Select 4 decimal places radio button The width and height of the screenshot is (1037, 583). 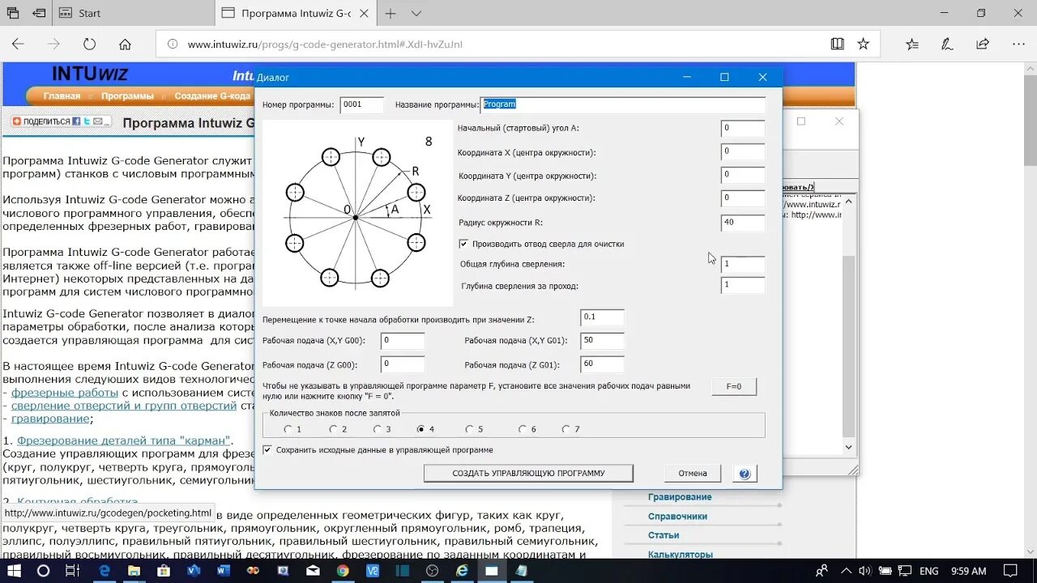point(420,429)
